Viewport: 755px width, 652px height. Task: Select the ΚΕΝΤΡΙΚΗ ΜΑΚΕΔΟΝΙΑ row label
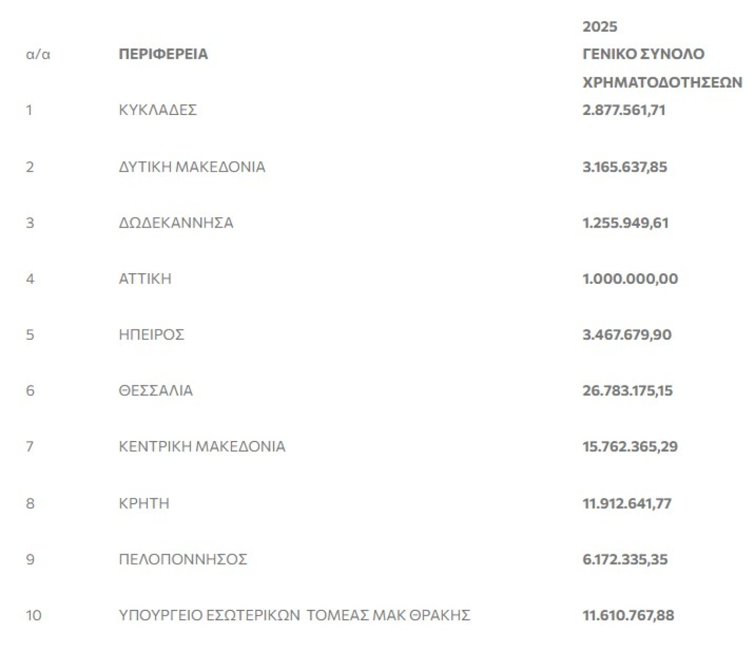202,447
